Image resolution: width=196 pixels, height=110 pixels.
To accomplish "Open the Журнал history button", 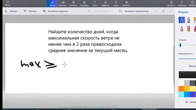I will [x=193, y=3].
